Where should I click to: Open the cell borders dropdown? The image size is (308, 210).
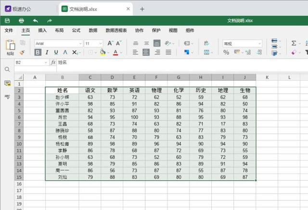pos(96,52)
